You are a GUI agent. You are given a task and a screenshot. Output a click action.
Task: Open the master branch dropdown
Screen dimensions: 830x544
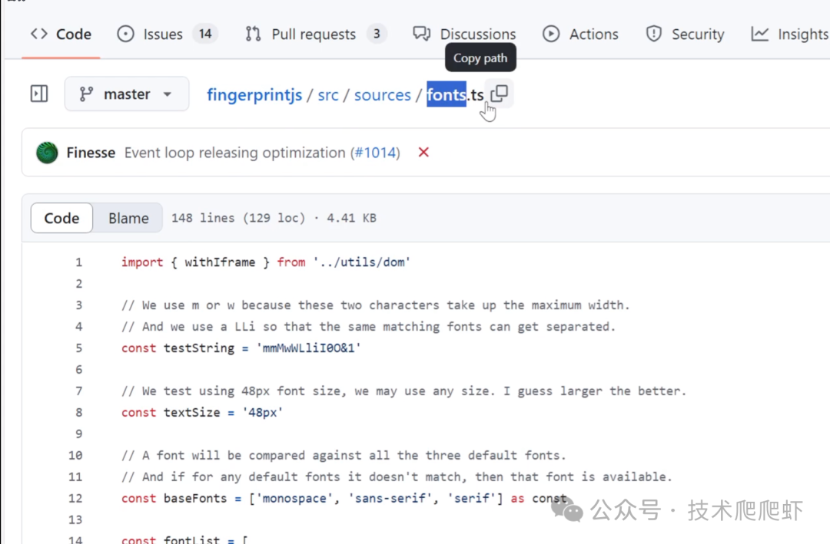click(127, 94)
